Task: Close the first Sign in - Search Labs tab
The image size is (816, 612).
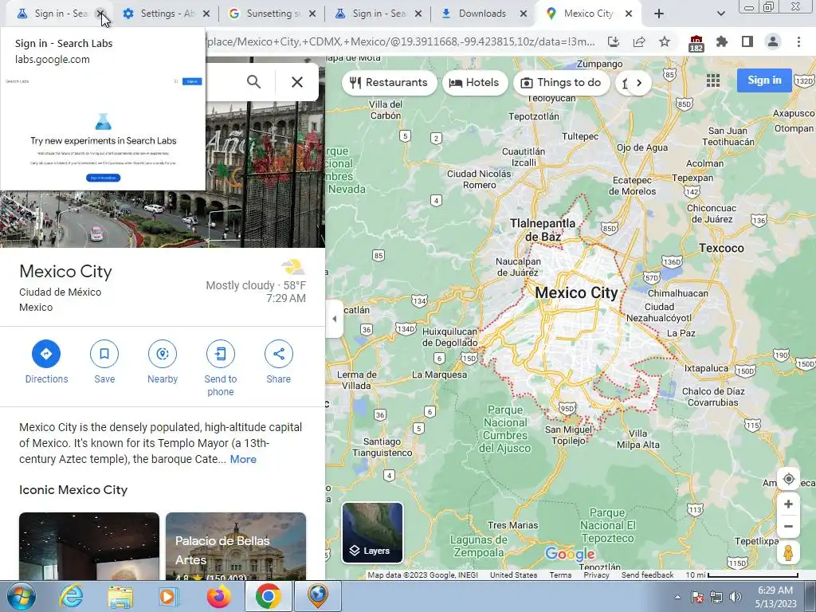Action: click(100, 14)
